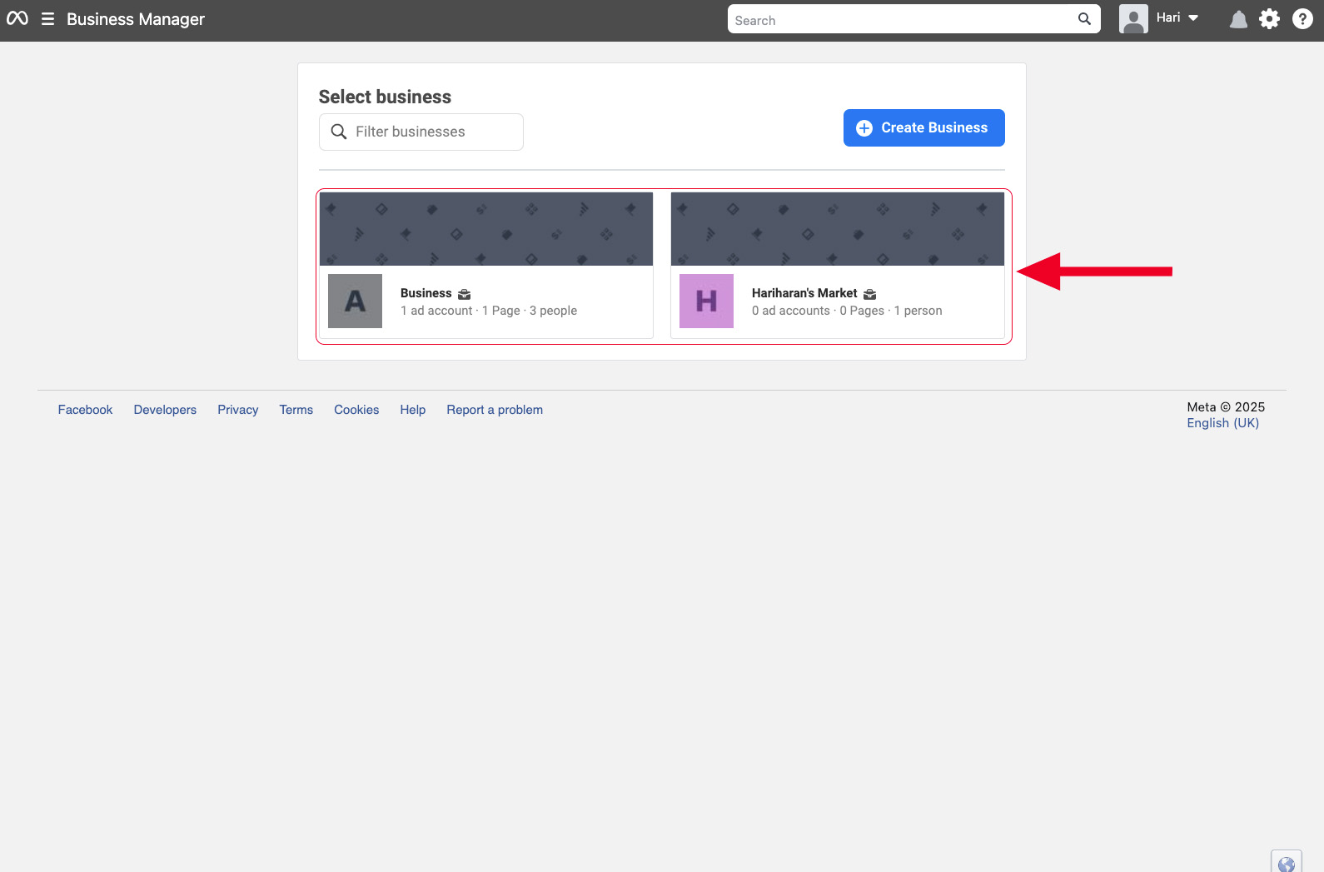1324x872 pixels.
Task: Click '1 ad account · 1 Page · 3 people'
Action: (489, 311)
